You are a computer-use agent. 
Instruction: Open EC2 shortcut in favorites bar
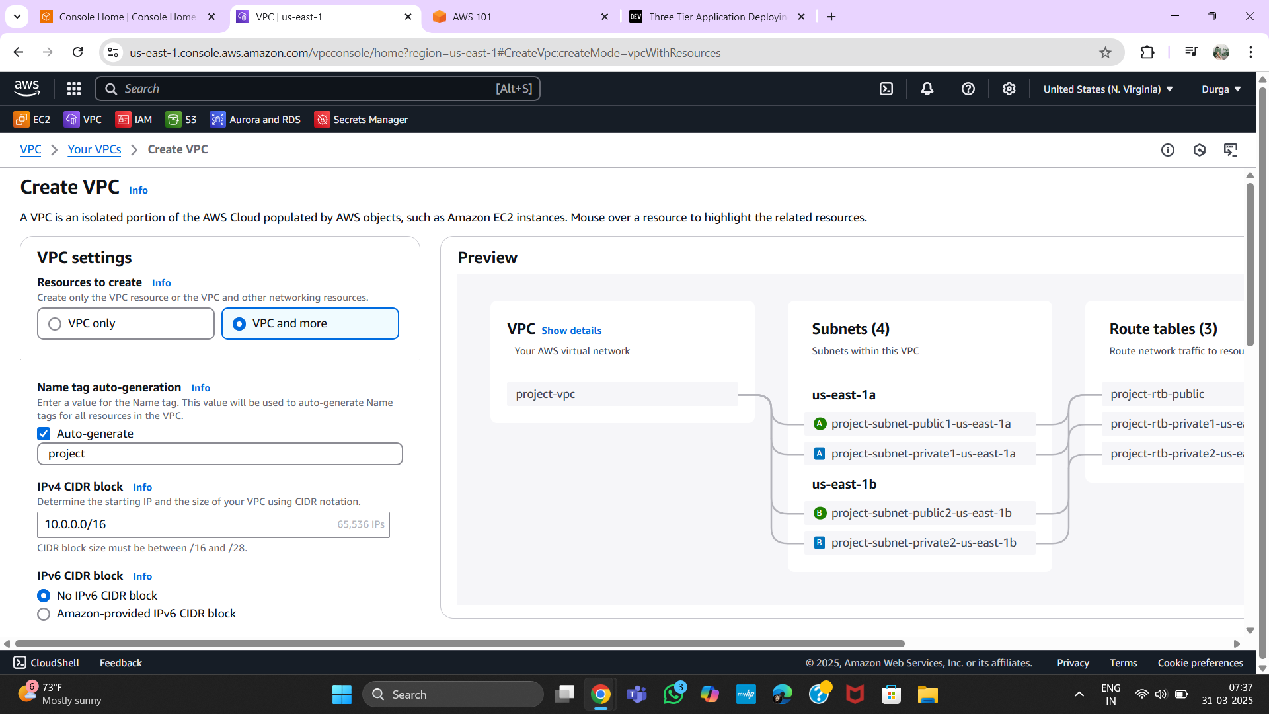tap(32, 119)
